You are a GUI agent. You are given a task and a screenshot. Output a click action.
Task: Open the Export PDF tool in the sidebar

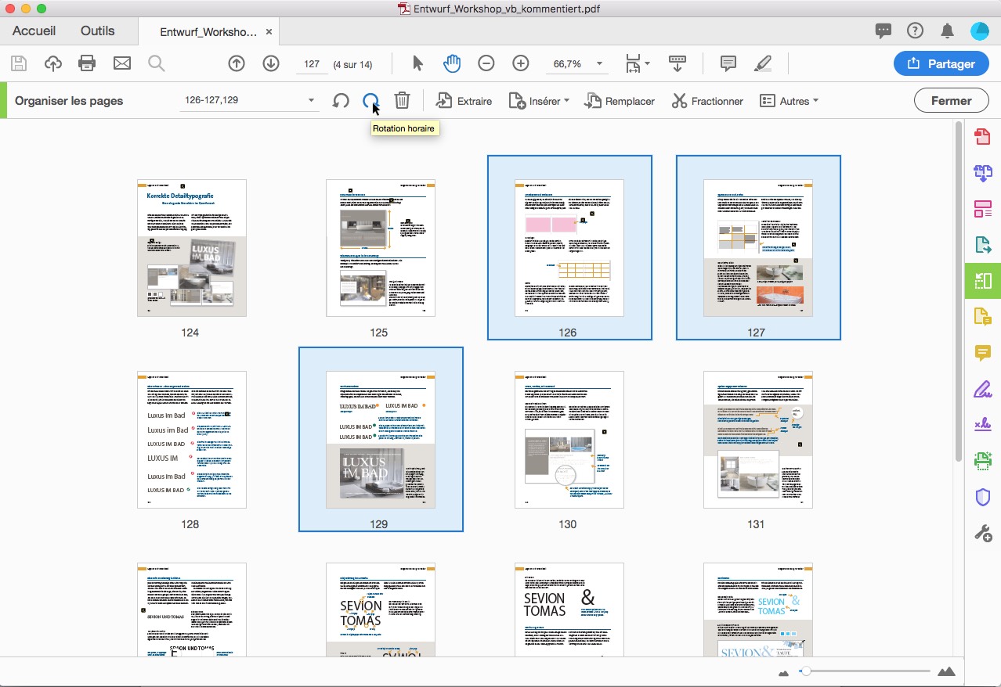pyautogui.click(x=982, y=245)
